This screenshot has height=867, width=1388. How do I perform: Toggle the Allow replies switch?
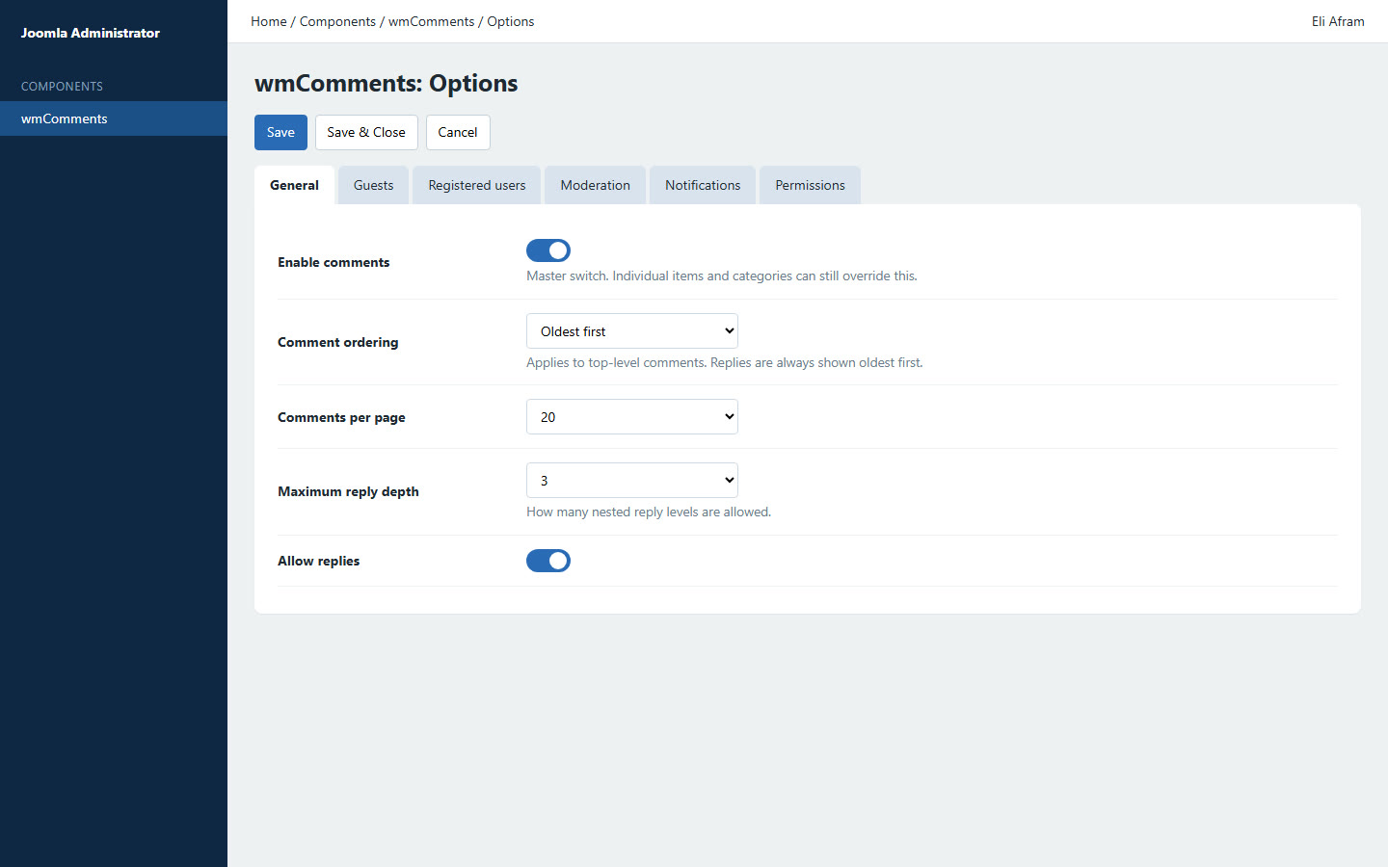pyautogui.click(x=548, y=561)
